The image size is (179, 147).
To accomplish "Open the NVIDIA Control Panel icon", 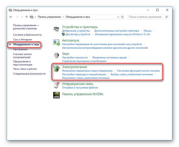I will point(56,95).
